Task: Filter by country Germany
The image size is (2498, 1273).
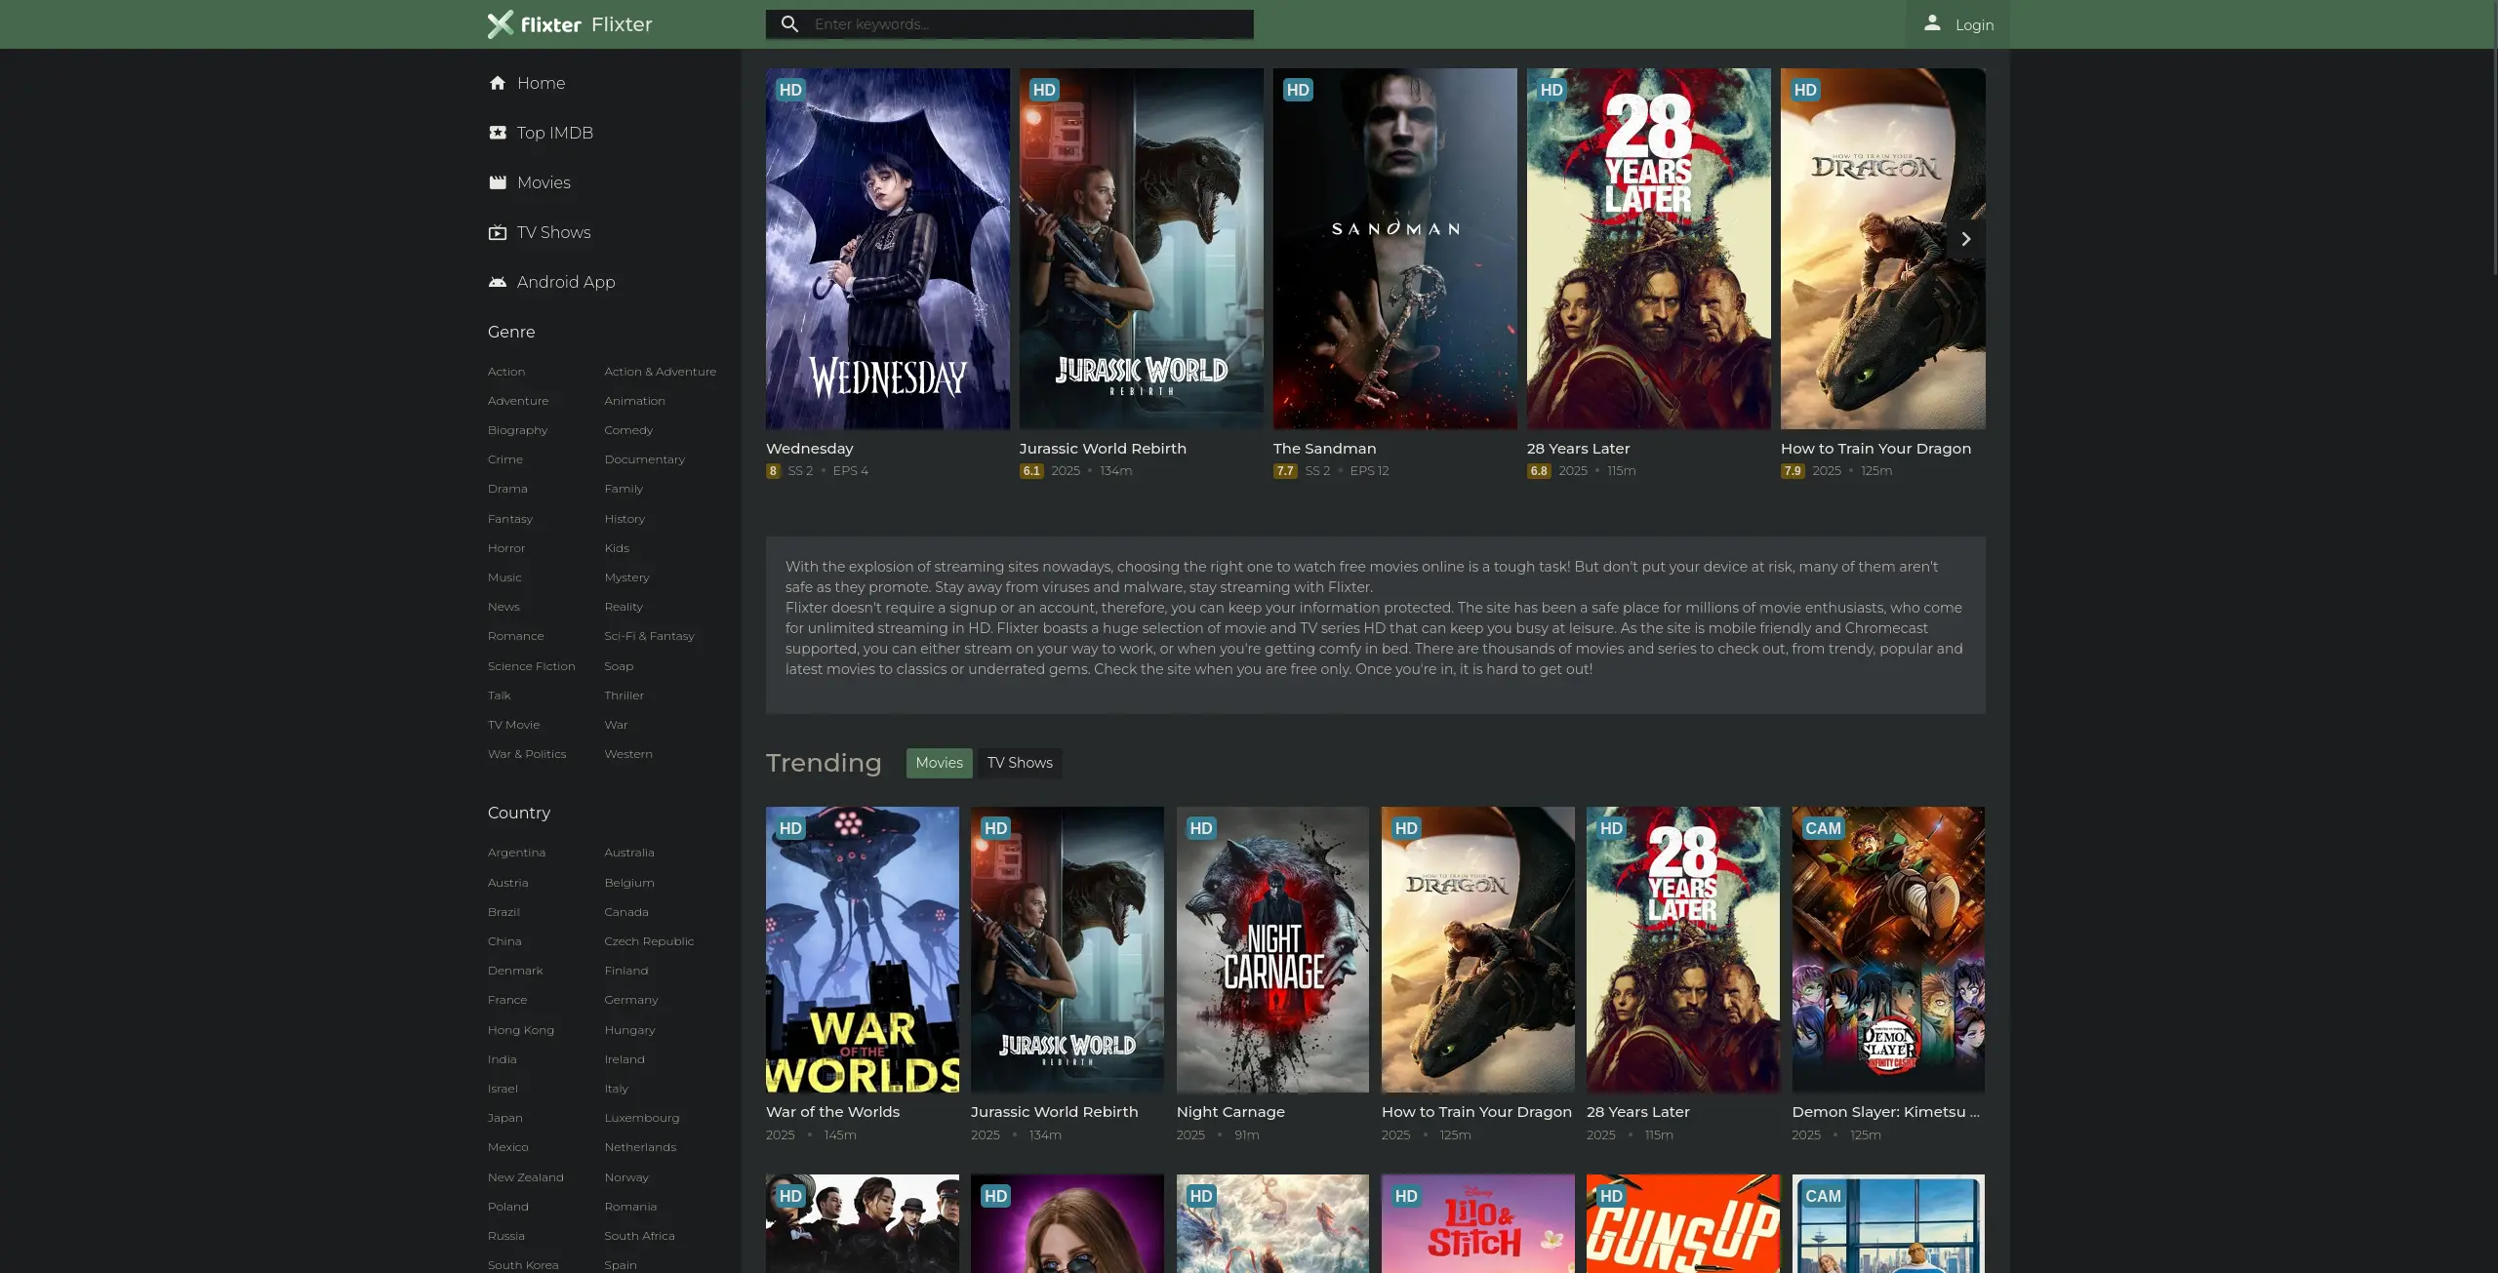Action: 631,1000
